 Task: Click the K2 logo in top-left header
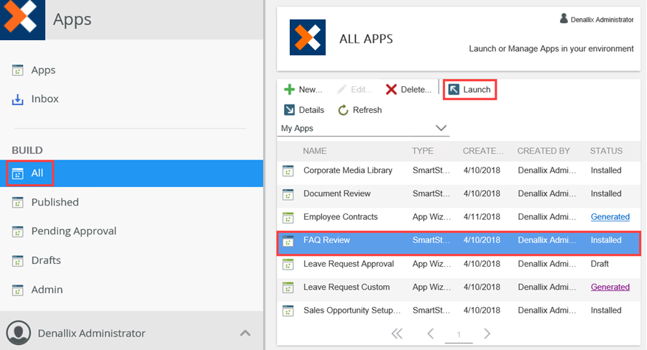[22, 19]
